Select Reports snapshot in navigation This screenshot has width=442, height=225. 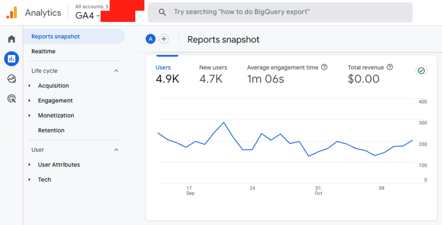pos(56,36)
